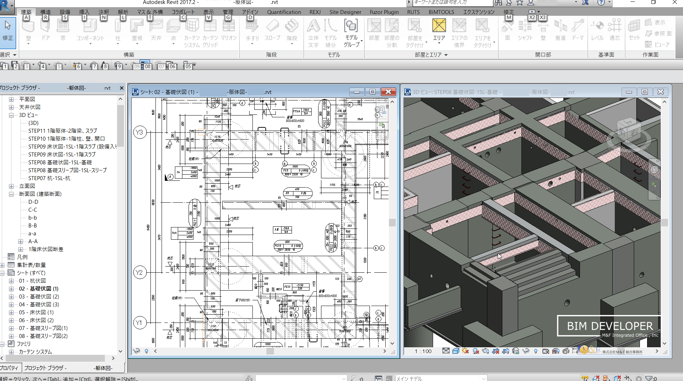The height and width of the screenshot is (381, 683).
Task: Open sheet 03 - 基礎伏図 (2)
Action: [x=39, y=297]
